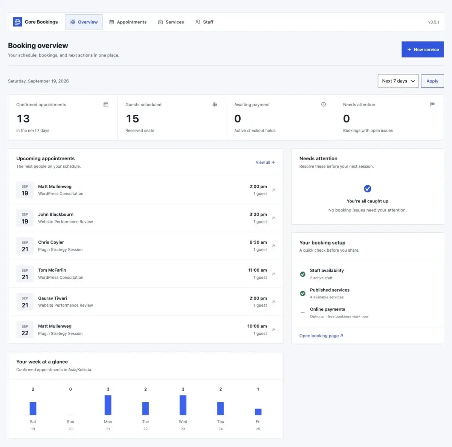Open Gaurav Tiwari appointment arrow
The height and width of the screenshot is (447, 452).
click(x=273, y=302)
